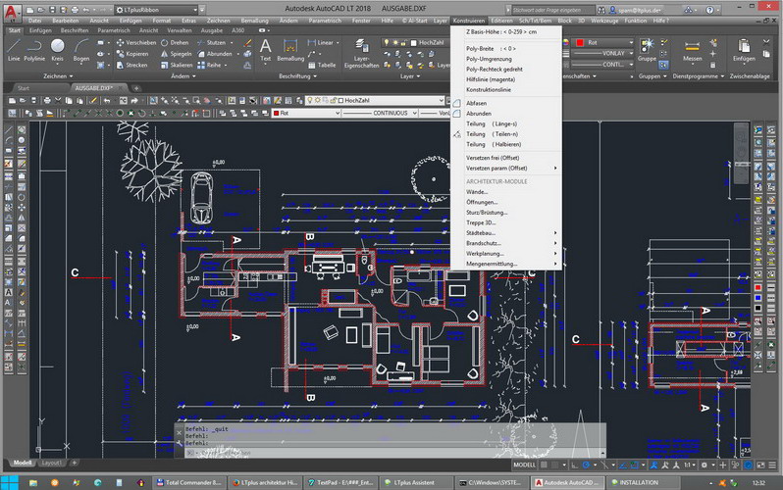Open the CONTINUOUS linetype dropdown
Viewport: 783px width, 490px height.
pos(380,114)
